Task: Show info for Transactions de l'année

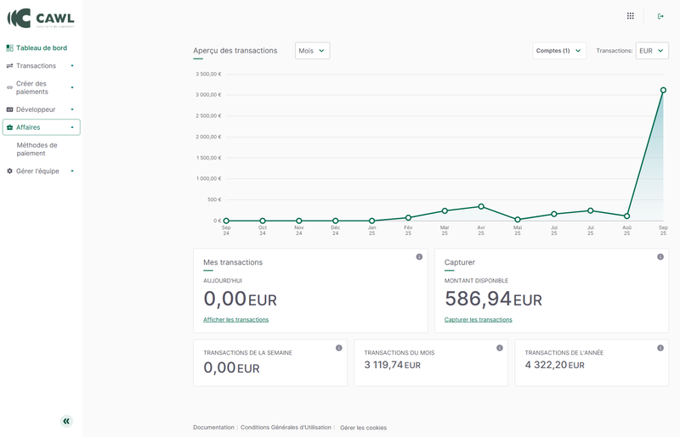Action: click(660, 348)
